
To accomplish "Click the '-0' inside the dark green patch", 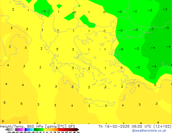I will [44, 11].
